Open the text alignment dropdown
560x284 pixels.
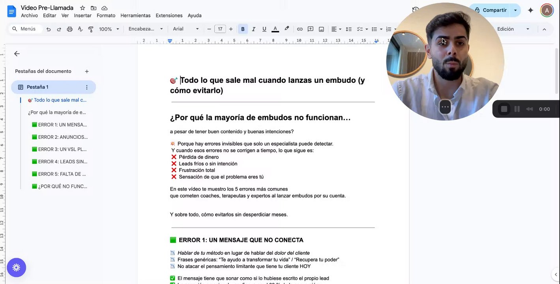336,29
